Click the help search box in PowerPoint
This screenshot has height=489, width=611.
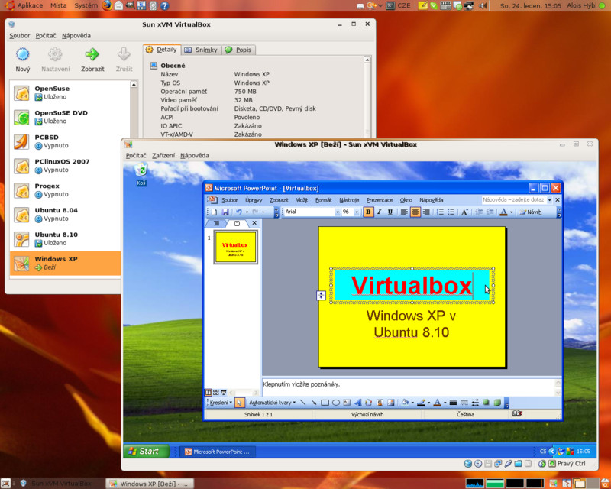513,199
